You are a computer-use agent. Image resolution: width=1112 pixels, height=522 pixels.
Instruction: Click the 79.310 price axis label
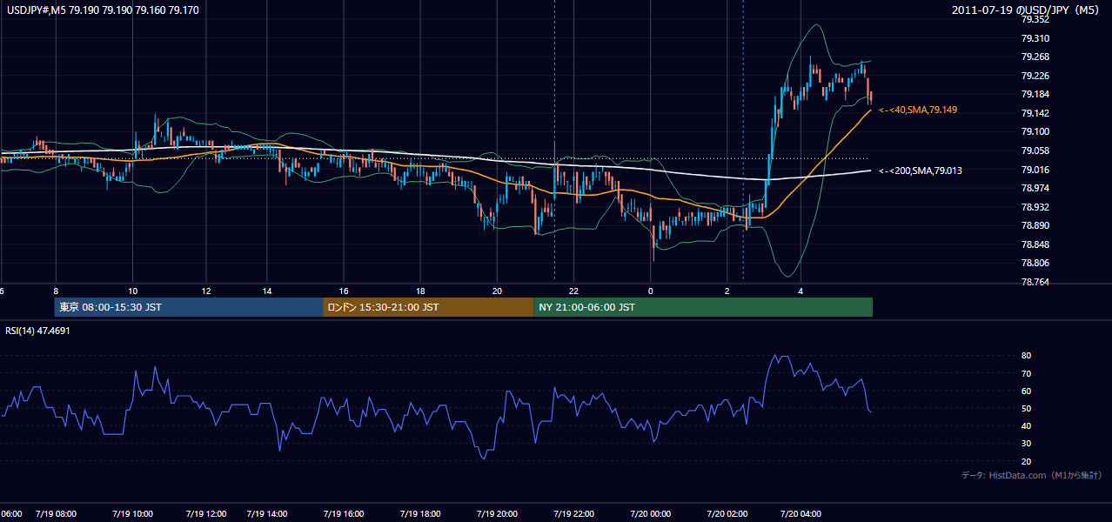[1036, 38]
